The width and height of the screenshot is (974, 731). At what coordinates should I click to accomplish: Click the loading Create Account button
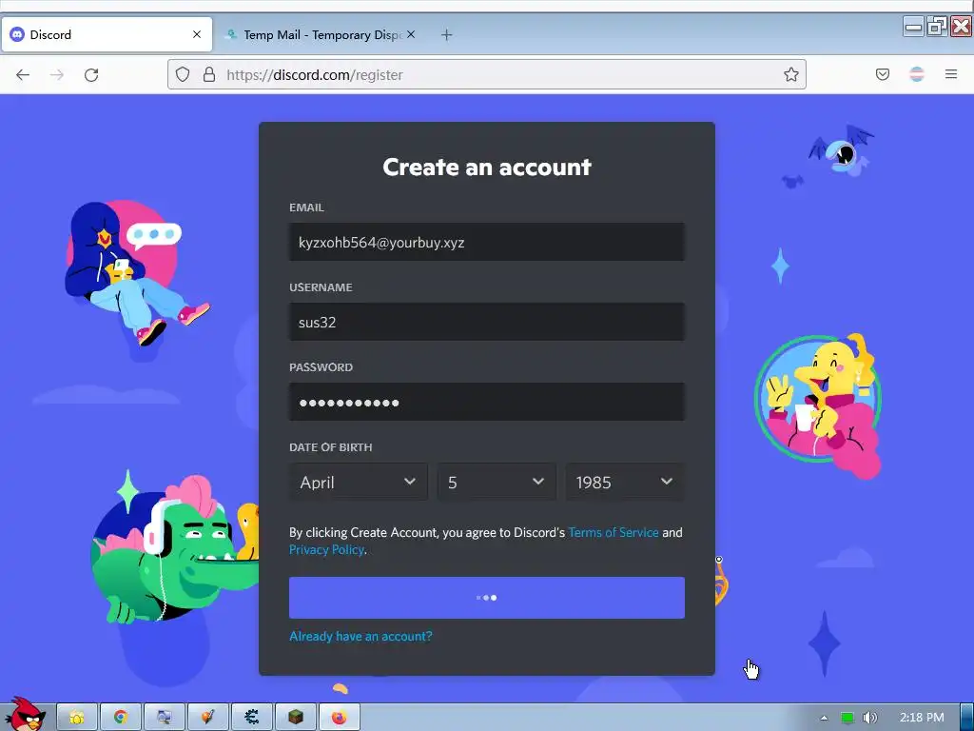(487, 598)
